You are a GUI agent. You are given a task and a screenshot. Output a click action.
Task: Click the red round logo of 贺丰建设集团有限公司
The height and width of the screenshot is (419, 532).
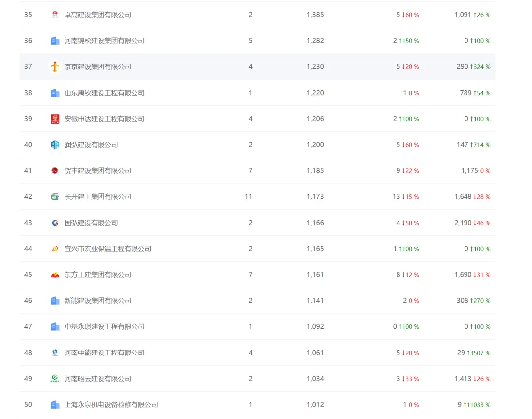[55, 170]
